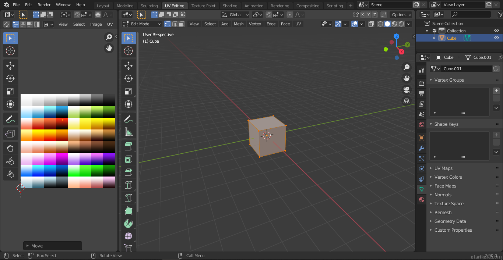
Task: Open the Global transform orientation dropdown
Action: 235,15
